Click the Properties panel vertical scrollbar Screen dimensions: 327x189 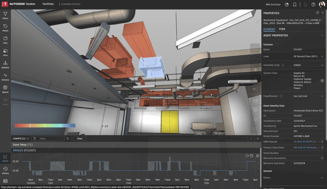click(x=326, y=75)
